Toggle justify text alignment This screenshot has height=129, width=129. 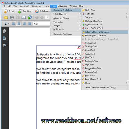(x=30, y=24)
